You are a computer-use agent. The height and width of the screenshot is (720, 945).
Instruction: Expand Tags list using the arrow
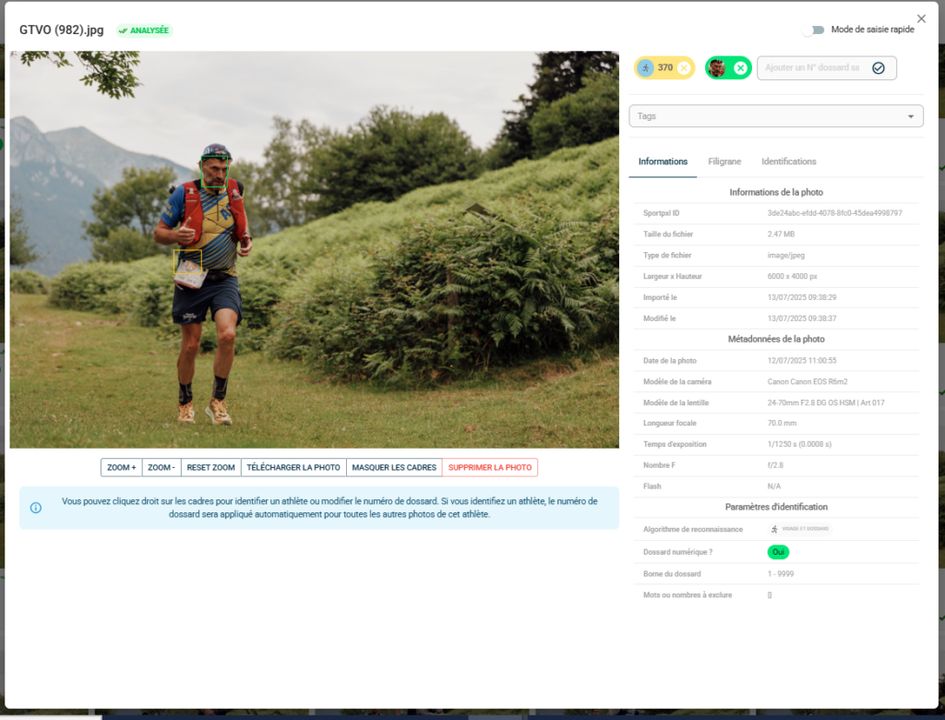(x=911, y=116)
